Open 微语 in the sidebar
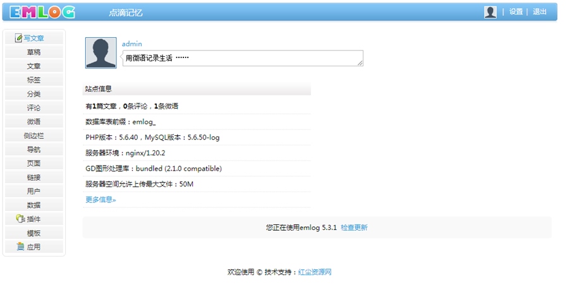 tap(34, 121)
